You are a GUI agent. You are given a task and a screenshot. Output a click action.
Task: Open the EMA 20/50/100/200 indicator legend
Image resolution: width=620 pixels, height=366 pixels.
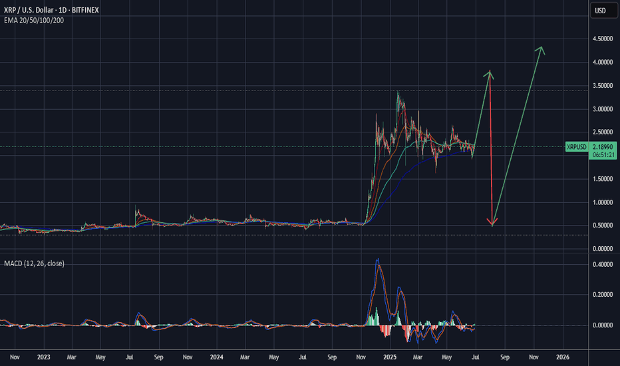(x=34, y=20)
